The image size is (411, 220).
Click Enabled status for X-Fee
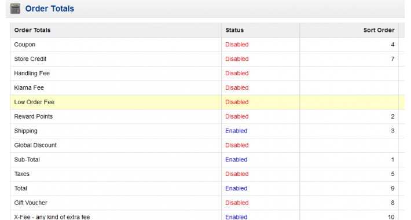(236, 217)
